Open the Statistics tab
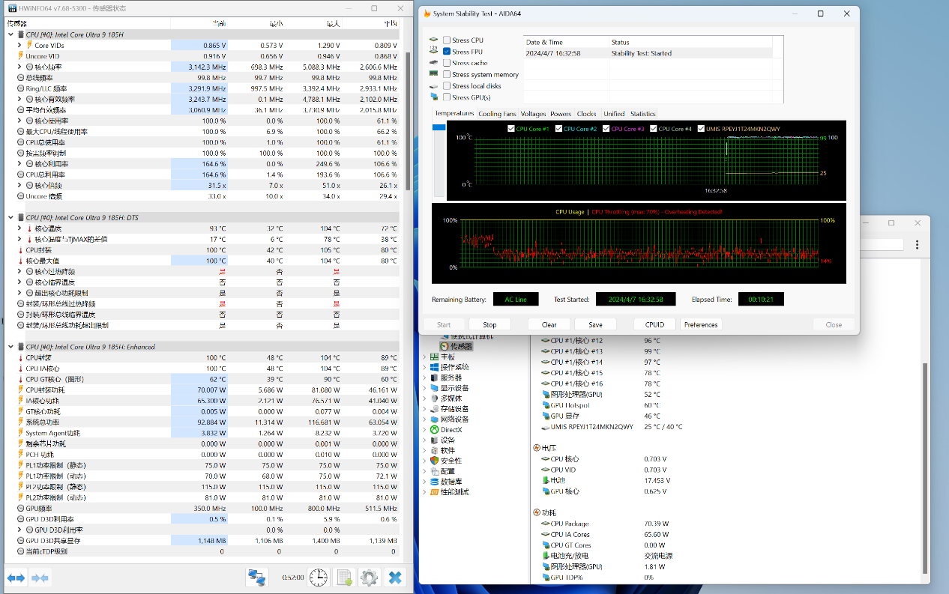This screenshot has width=949, height=594. 642,114
